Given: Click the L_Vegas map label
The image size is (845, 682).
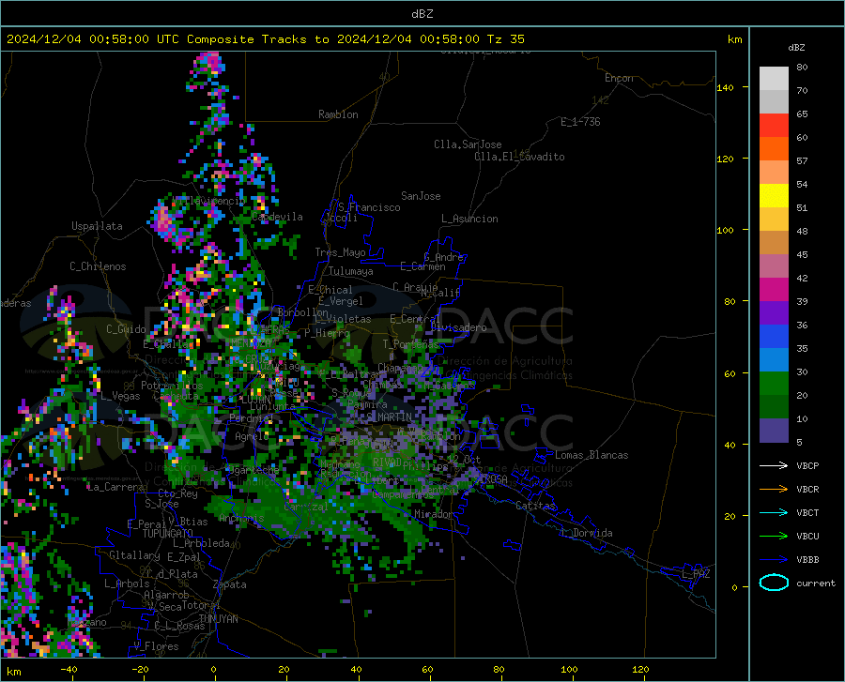Looking at the screenshot, I should click(120, 397).
